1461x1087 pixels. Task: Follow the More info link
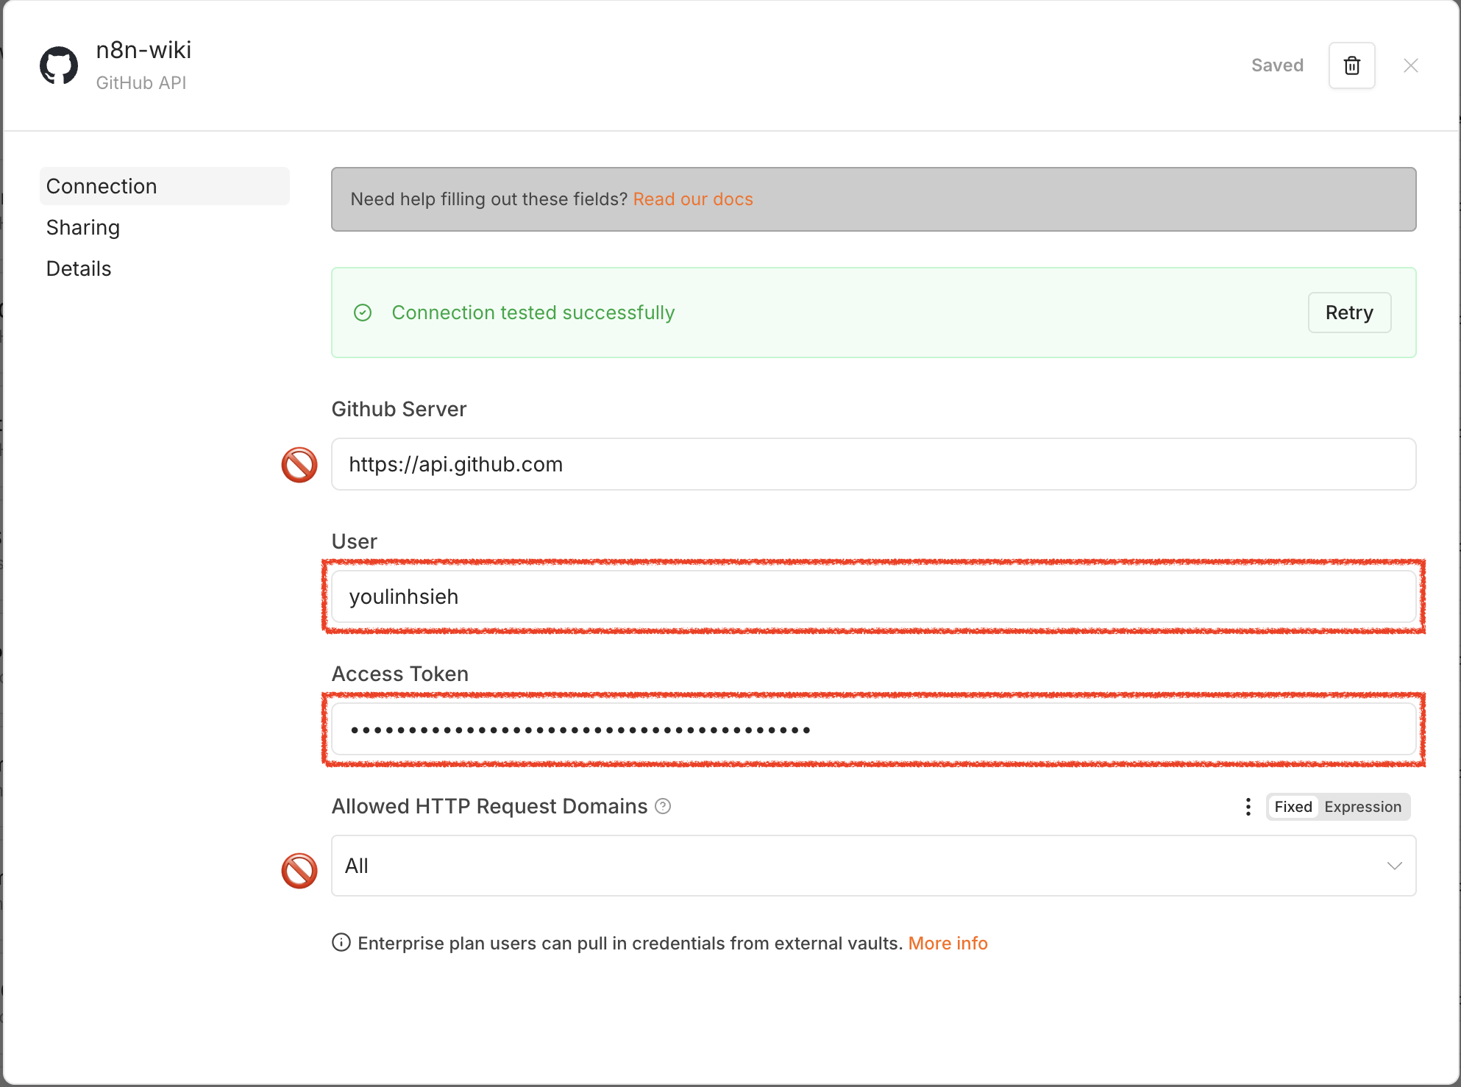[x=948, y=943]
